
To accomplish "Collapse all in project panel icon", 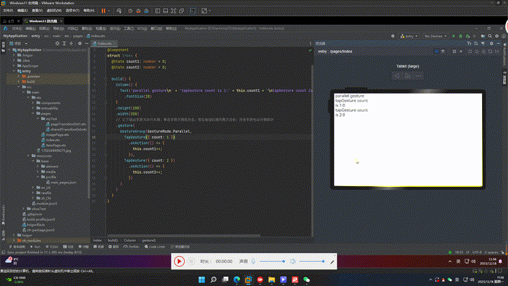I will (71, 43).
